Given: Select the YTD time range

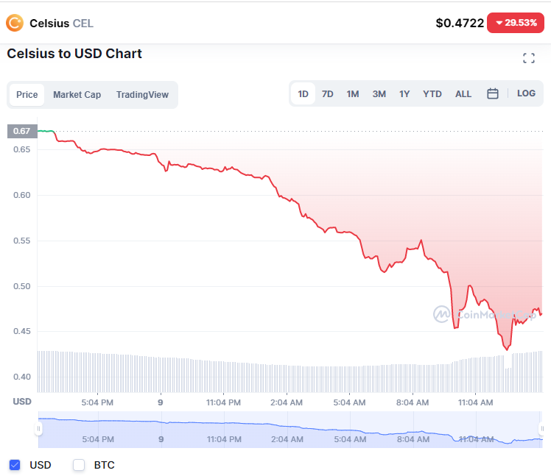Looking at the screenshot, I should click(x=432, y=94).
